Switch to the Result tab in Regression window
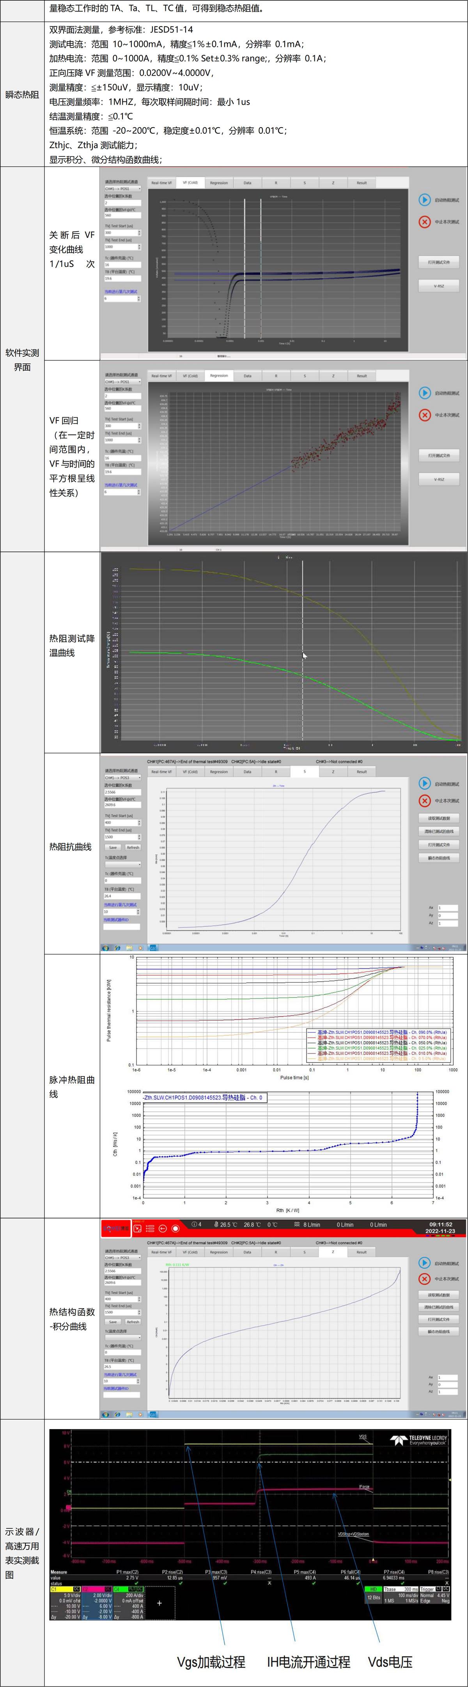The height and width of the screenshot is (1687, 468). pyautogui.click(x=362, y=376)
